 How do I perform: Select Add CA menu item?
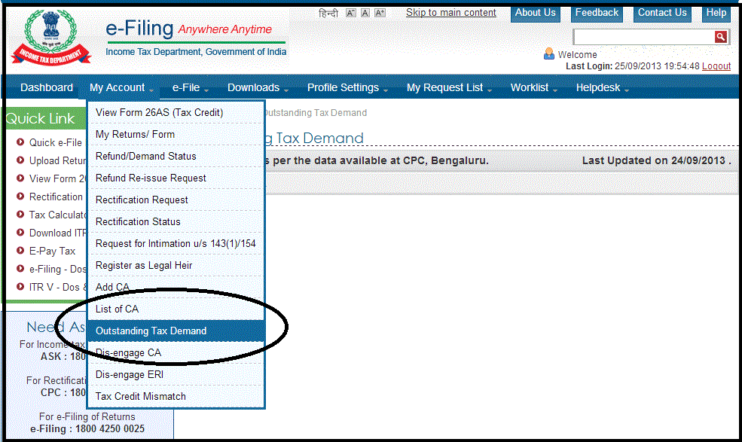click(176, 287)
